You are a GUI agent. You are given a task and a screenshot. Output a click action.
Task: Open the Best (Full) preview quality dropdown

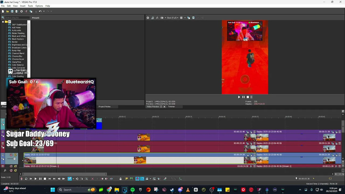click(x=173, y=18)
